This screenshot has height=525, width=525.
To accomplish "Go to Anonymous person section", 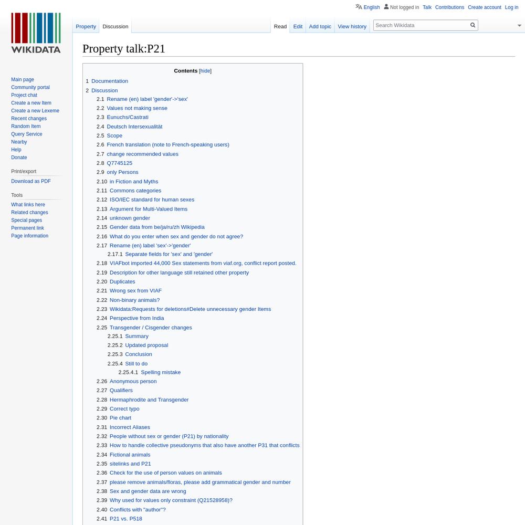I will point(133,381).
